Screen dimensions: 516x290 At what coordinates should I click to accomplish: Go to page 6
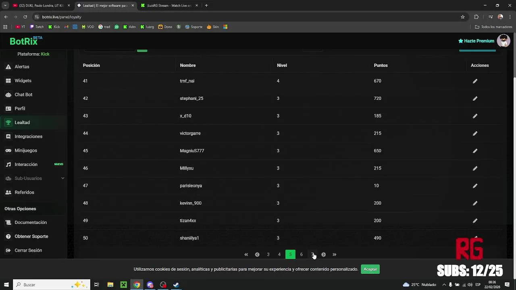pos(301,255)
